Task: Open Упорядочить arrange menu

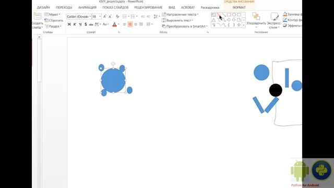Action: click(256, 21)
